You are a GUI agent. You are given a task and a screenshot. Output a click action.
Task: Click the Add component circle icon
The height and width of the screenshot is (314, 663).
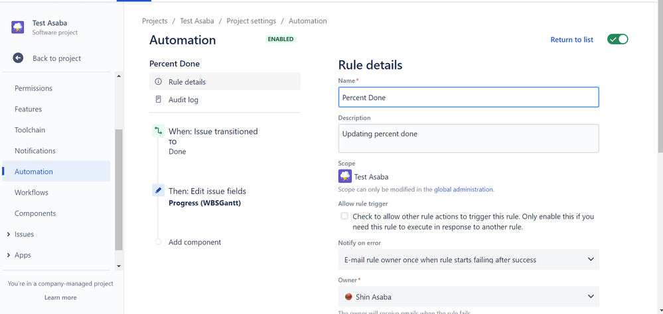158,242
